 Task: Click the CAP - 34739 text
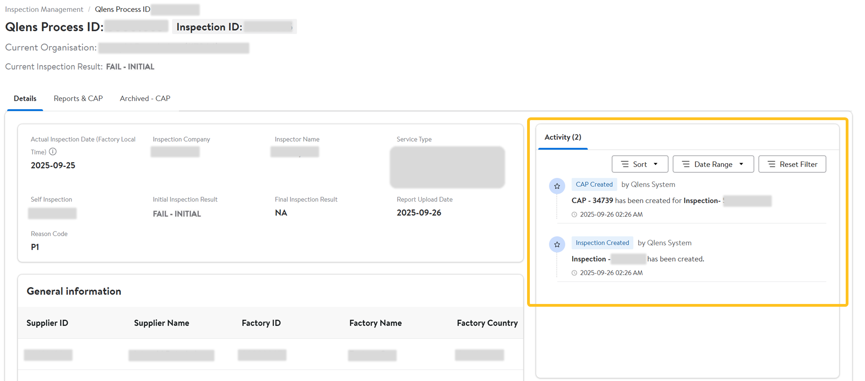tap(592, 200)
